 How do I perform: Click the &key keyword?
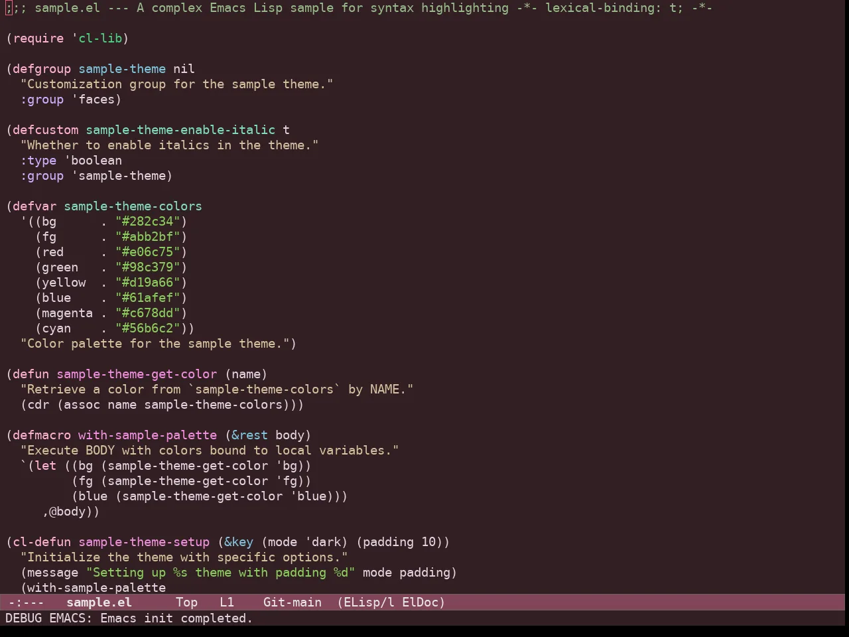coord(239,542)
